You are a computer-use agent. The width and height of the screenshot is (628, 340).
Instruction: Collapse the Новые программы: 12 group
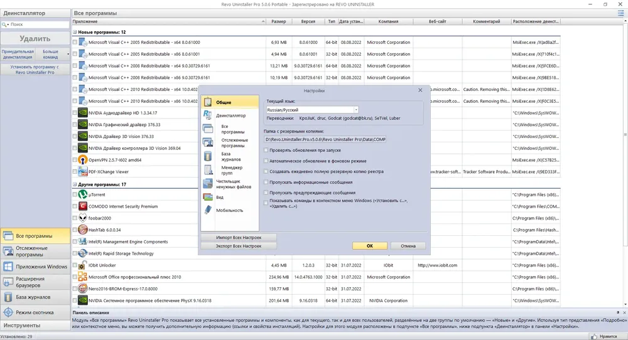[x=75, y=32]
